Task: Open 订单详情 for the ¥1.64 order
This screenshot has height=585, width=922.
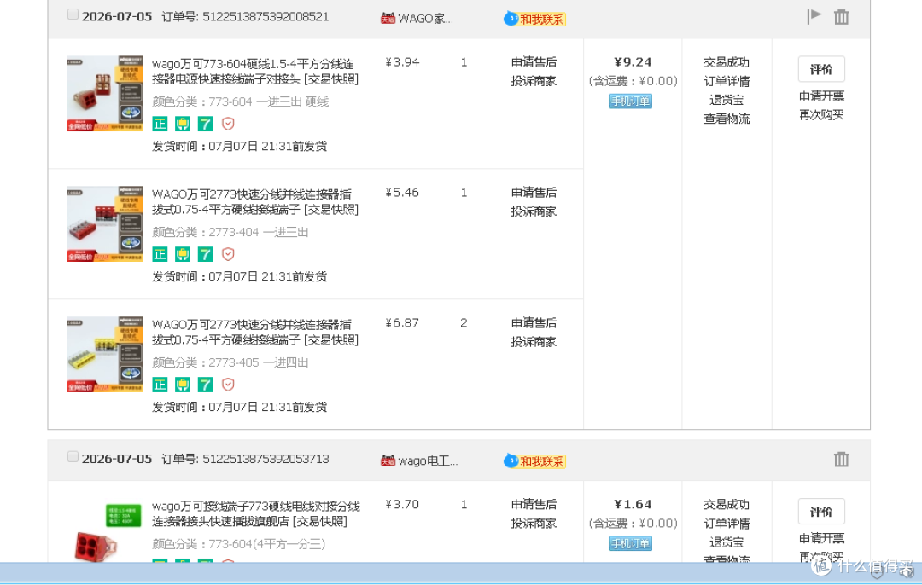Action: click(x=727, y=524)
